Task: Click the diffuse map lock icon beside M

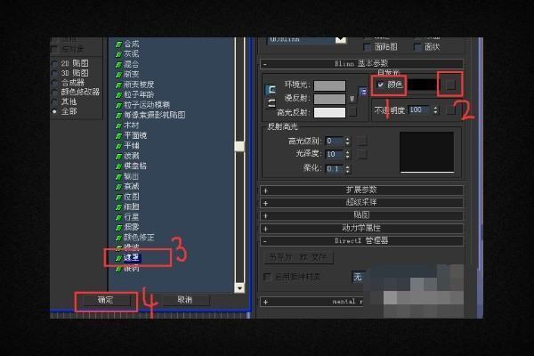Action: coord(363,92)
